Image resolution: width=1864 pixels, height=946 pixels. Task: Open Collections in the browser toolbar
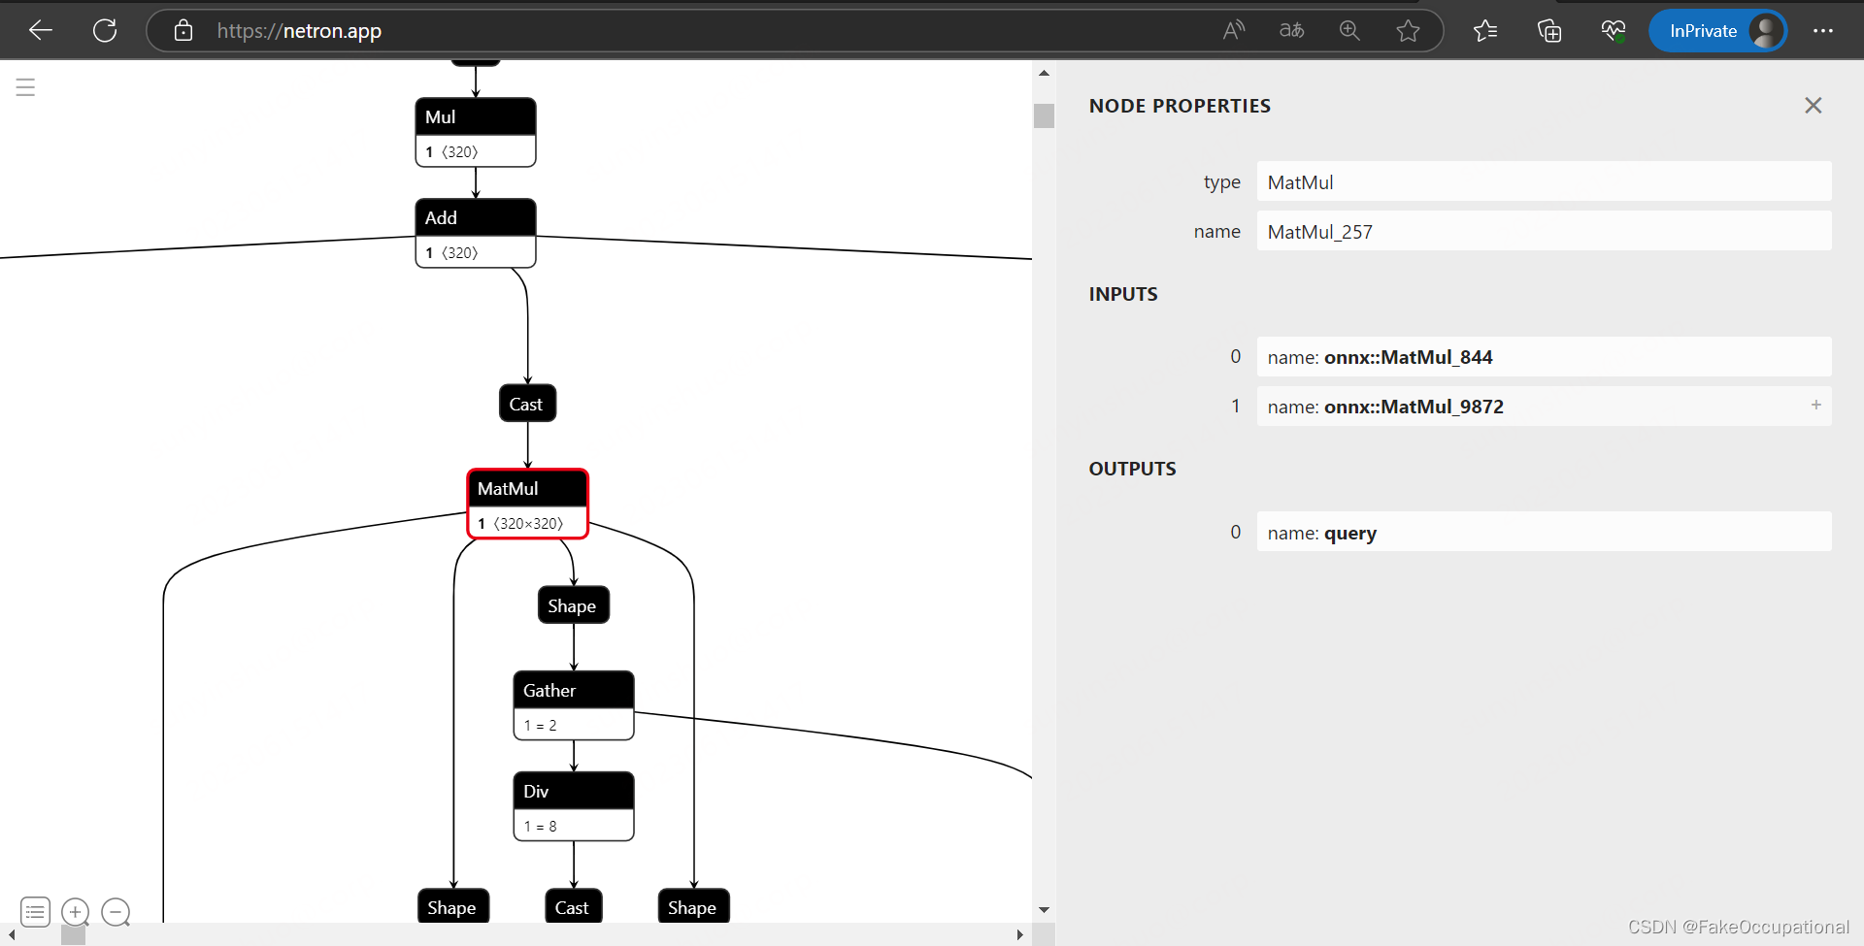tap(1549, 30)
